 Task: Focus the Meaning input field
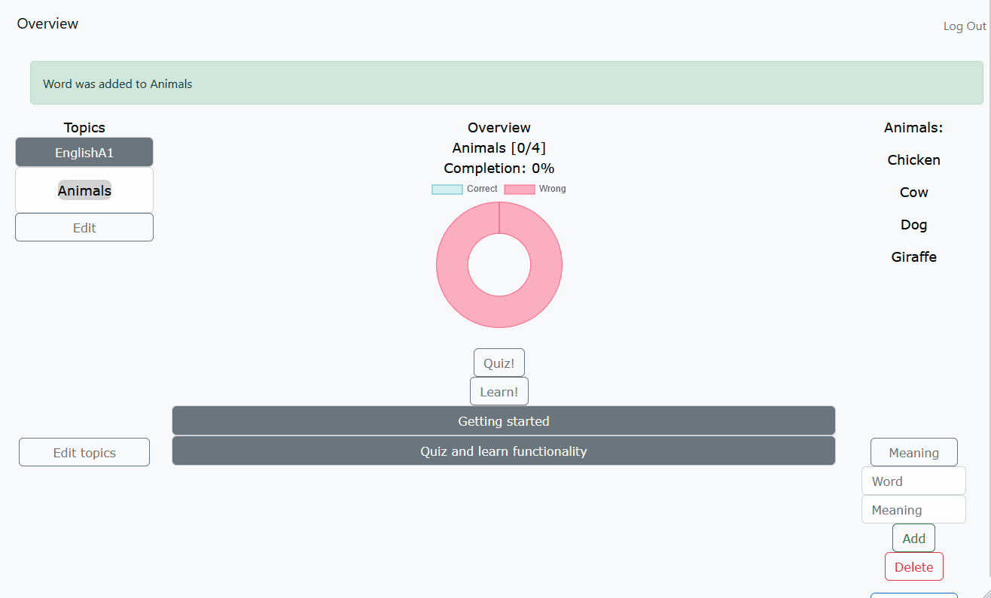913,510
